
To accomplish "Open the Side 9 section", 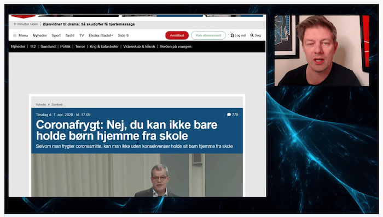I will click(123, 35).
